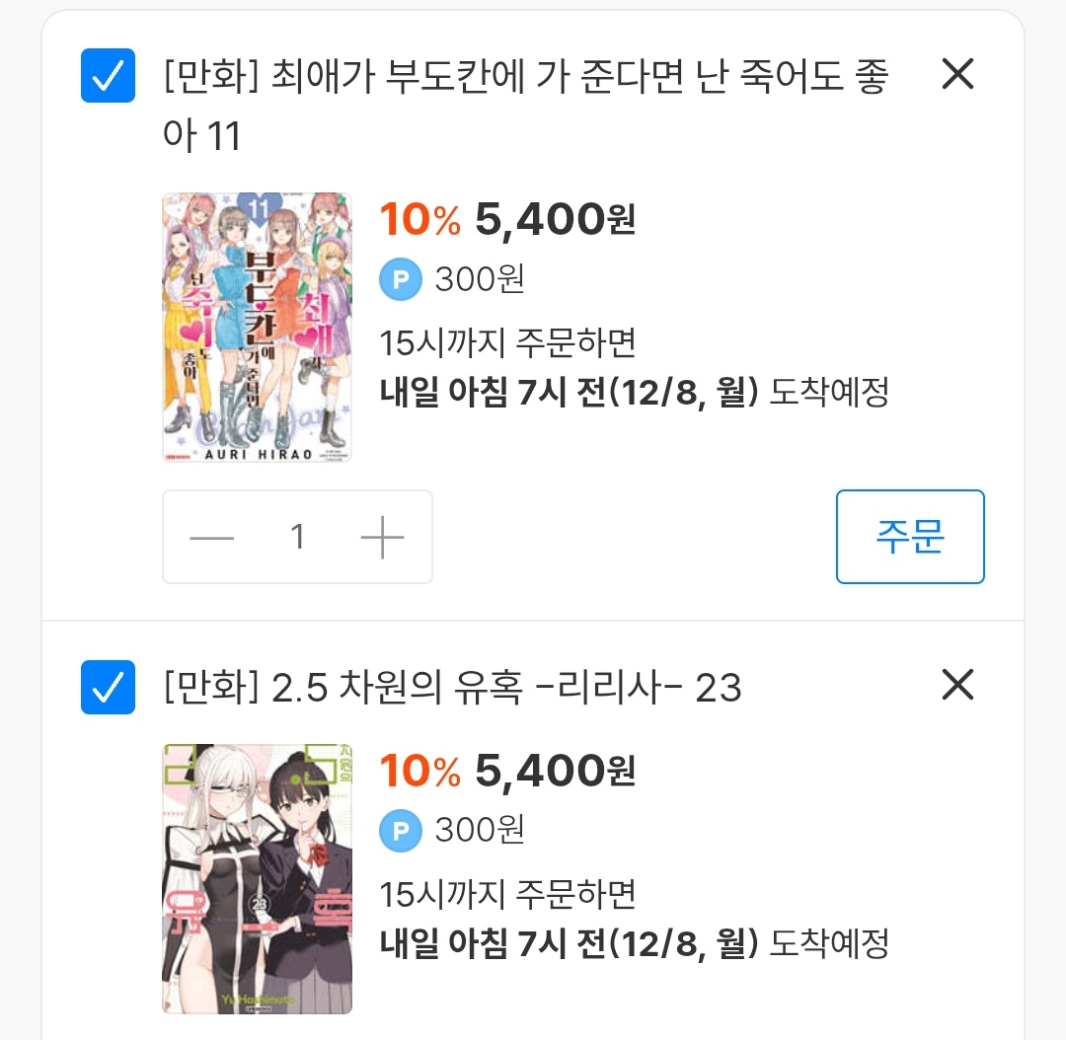Click the orange 10% discount on first item

(419, 221)
